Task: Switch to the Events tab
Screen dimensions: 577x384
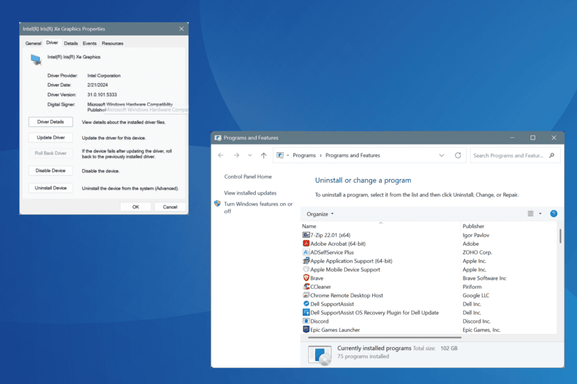Action: (89, 43)
